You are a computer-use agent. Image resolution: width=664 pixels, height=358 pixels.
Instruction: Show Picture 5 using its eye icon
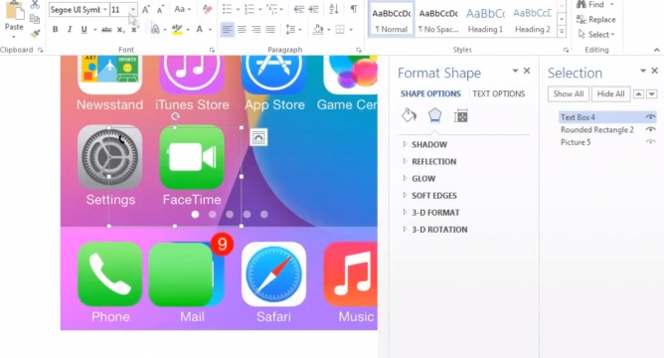pyautogui.click(x=650, y=142)
